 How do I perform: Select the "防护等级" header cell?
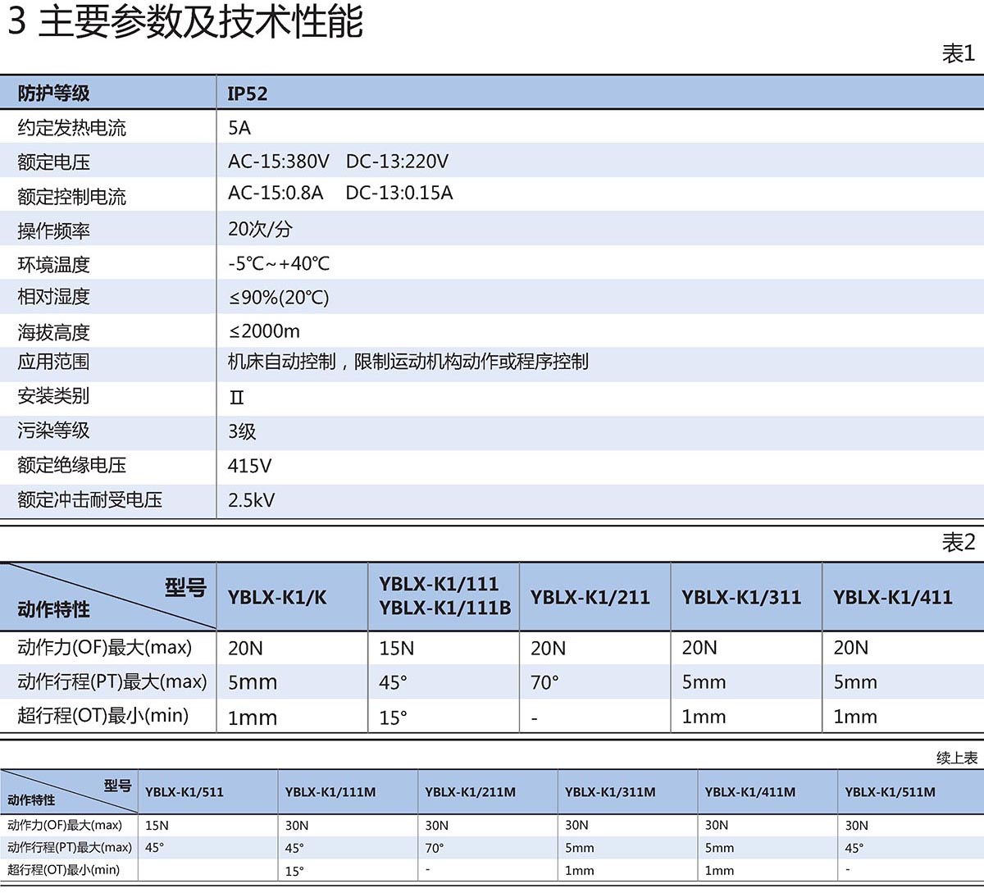(x=54, y=93)
